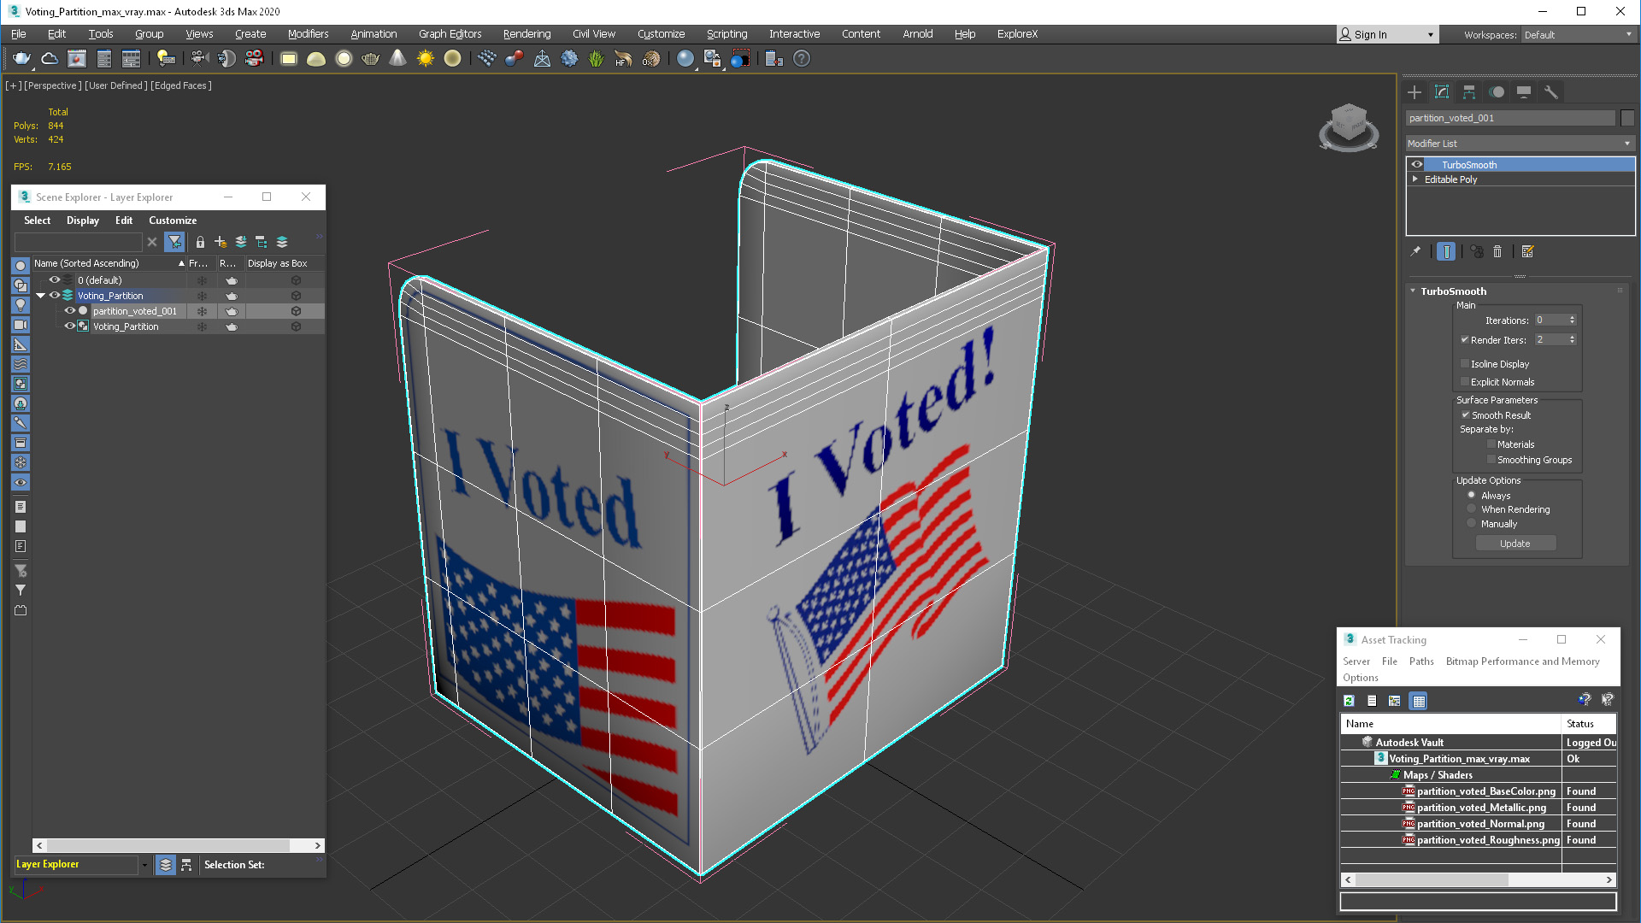Click the Edged Faces viewport label
The width and height of the screenshot is (1641, 923).
tap(181, 85)
